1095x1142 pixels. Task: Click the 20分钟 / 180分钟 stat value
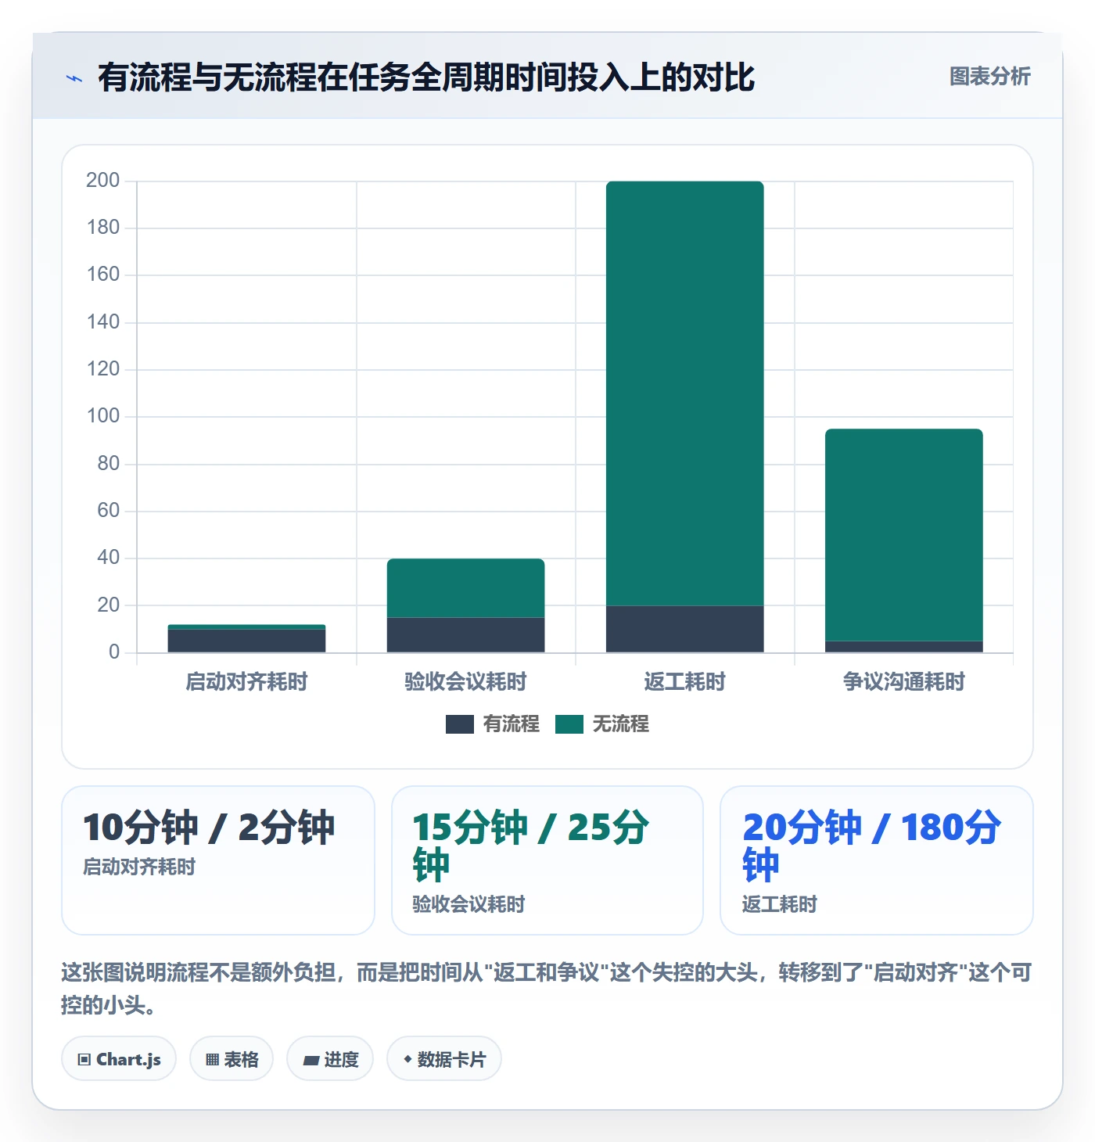871,846
